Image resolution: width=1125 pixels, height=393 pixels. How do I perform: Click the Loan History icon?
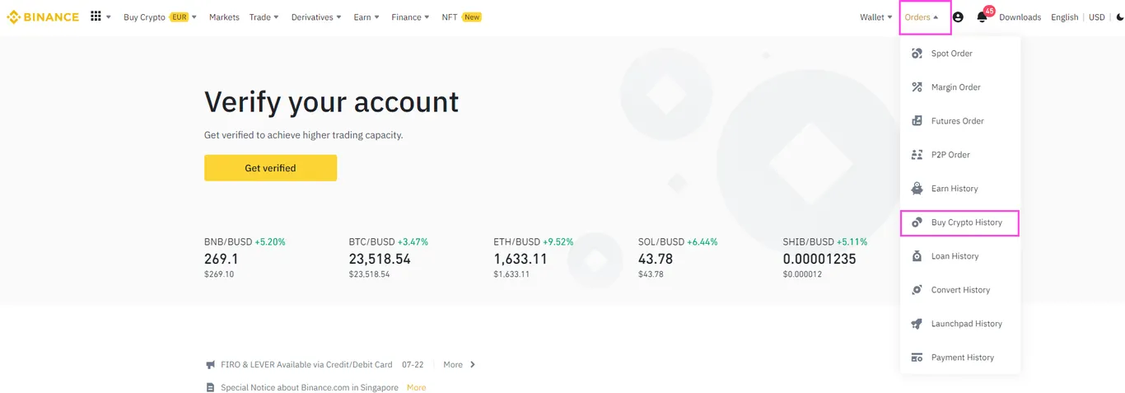[x=917, y=256]
